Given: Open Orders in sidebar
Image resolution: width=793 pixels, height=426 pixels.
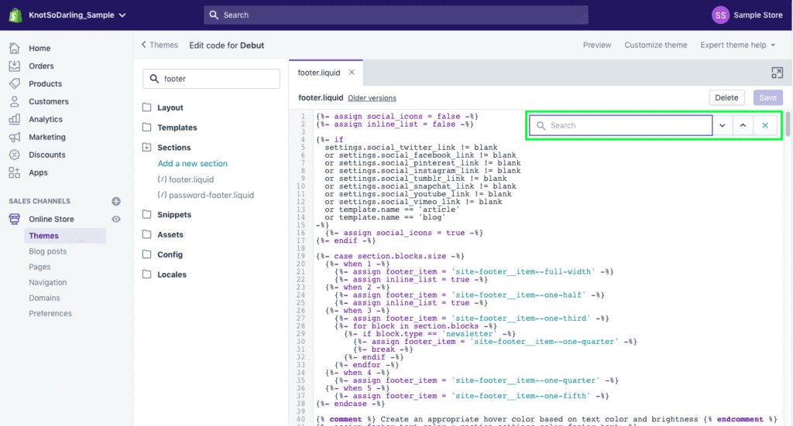Looking at the screenshot, I should [x=41, y=66].
